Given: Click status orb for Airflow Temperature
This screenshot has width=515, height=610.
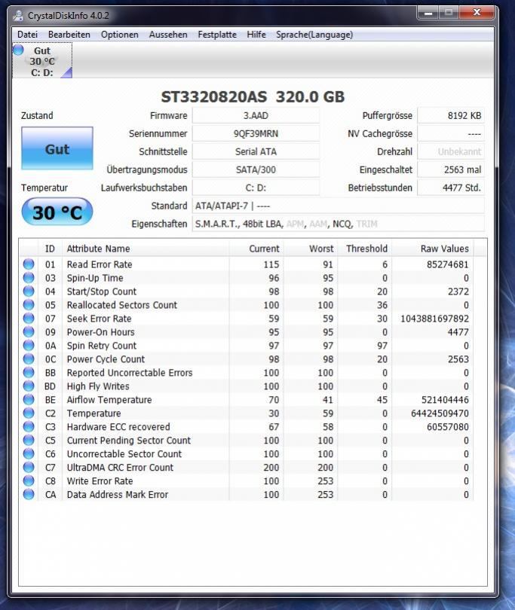Looking at the screenshot, I should [29, 400].
